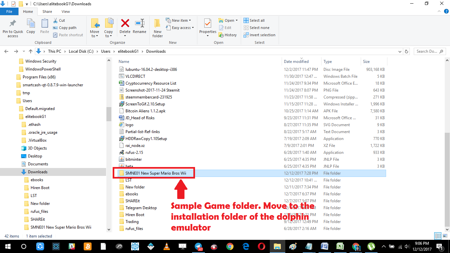Open the New item dropdown
Screen dimensions: 450x253
point(178,20)
